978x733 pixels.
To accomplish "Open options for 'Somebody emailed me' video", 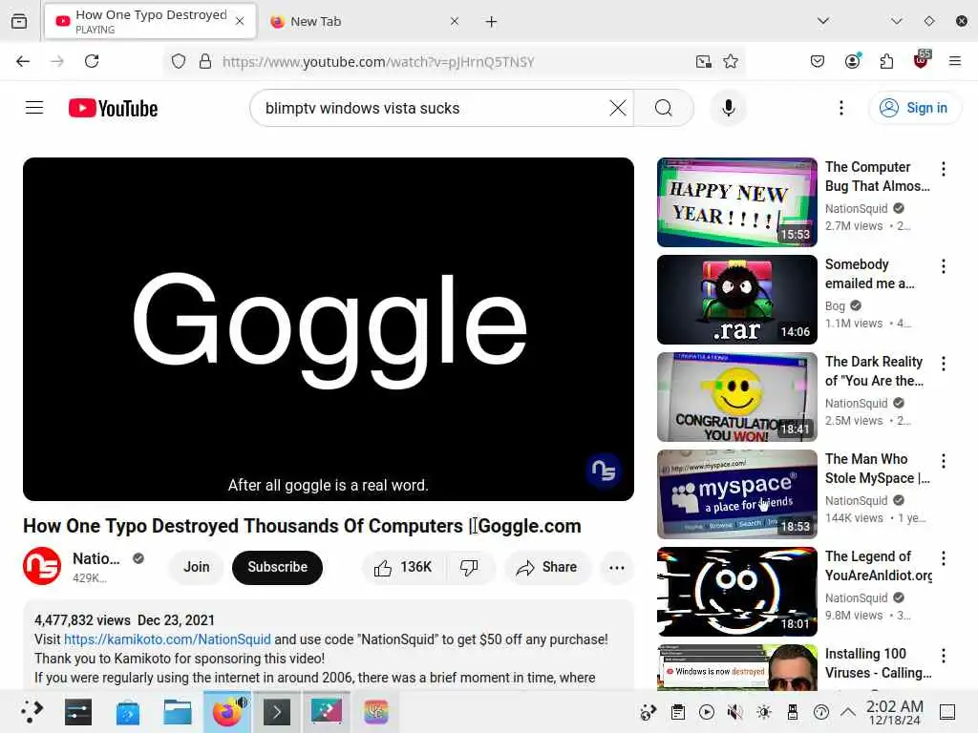I will 943,266.
